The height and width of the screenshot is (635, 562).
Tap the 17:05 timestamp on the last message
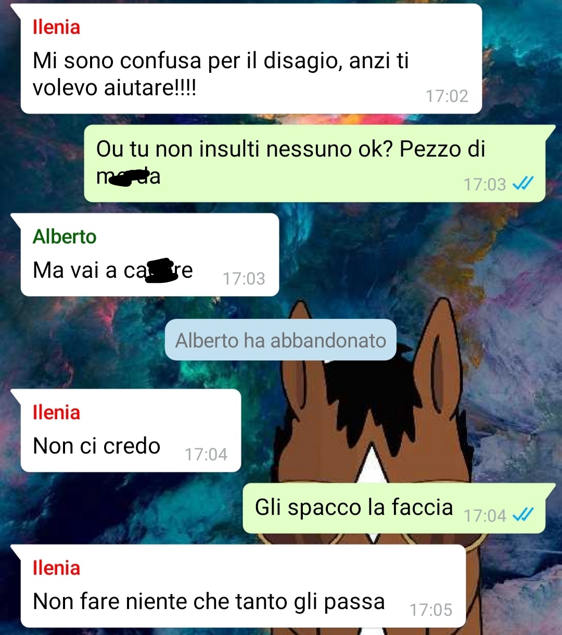coord(431,610)
